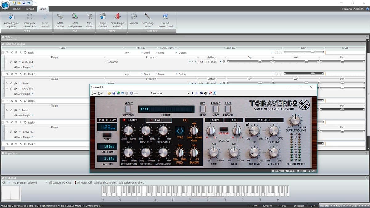The height and width of the screenshot is (208, 370).
Task: Open File menu in Toraverb2 window
Action: coord(93,93)
